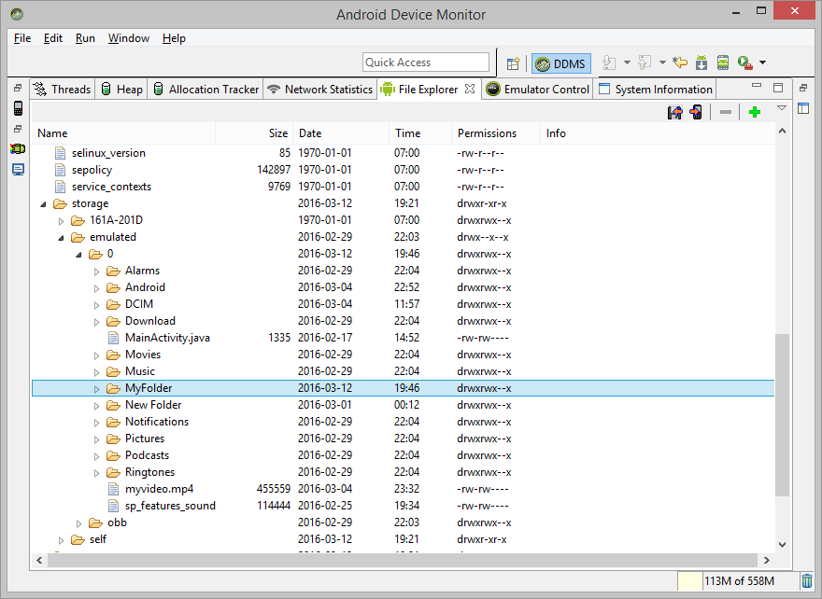Switch to the Emulator Control tab

(538, 89)
